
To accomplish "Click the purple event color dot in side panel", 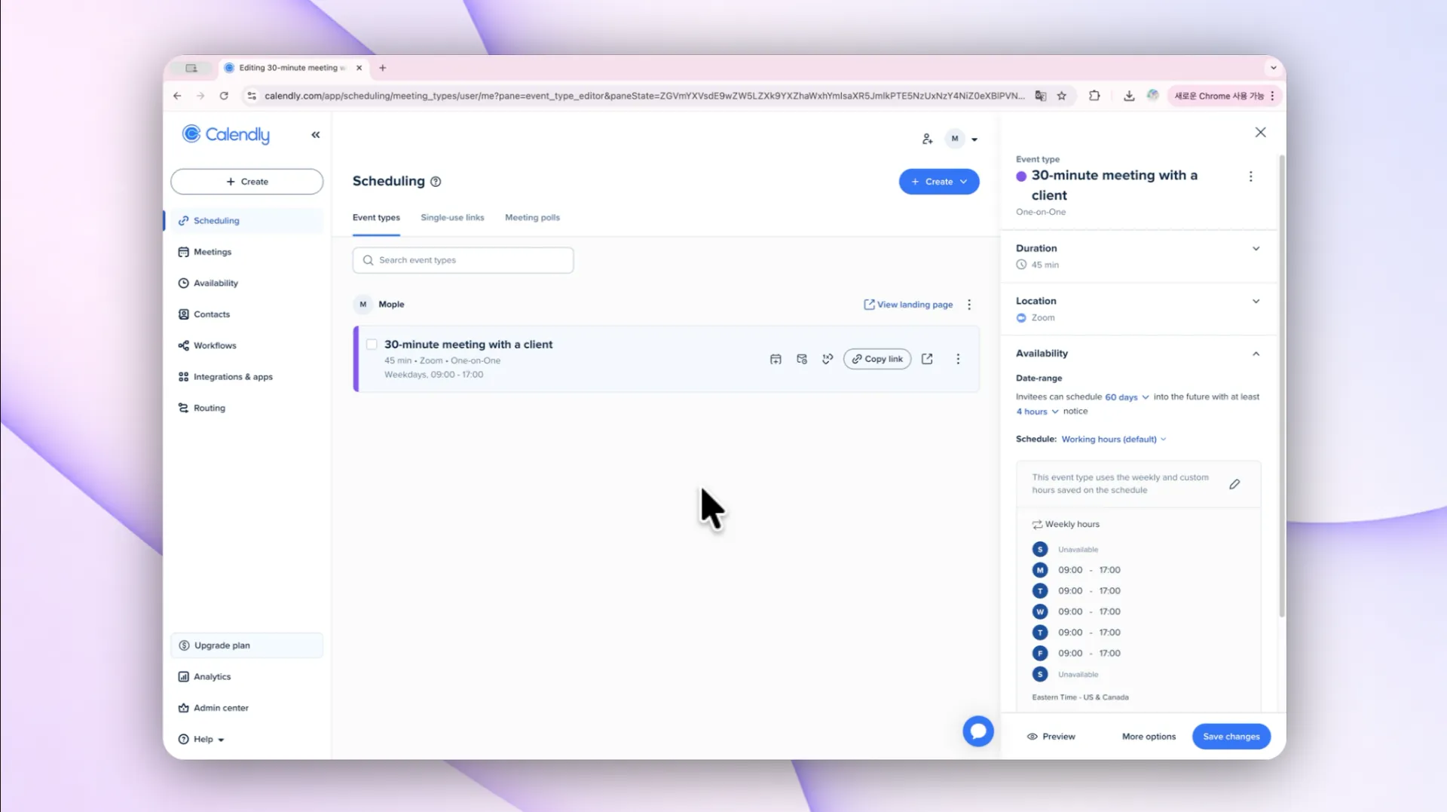I will [1021, 176].
